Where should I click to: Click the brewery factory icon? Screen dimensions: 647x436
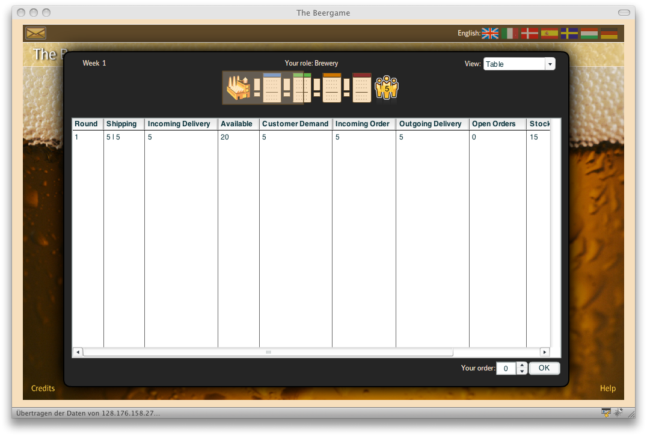pyautogui.click(x=239, y=87)
